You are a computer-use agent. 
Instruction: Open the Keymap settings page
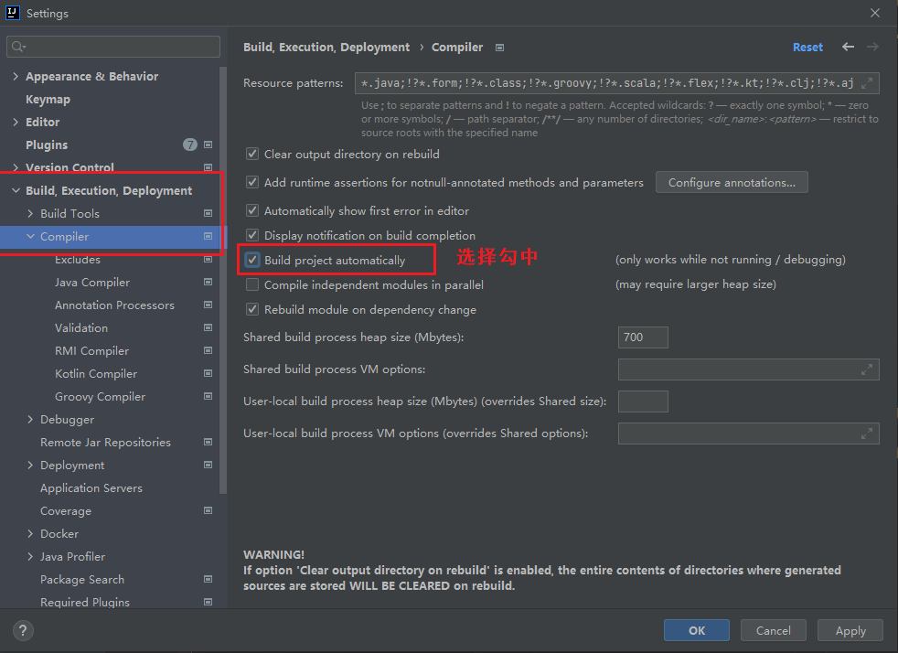pos(48,99)
